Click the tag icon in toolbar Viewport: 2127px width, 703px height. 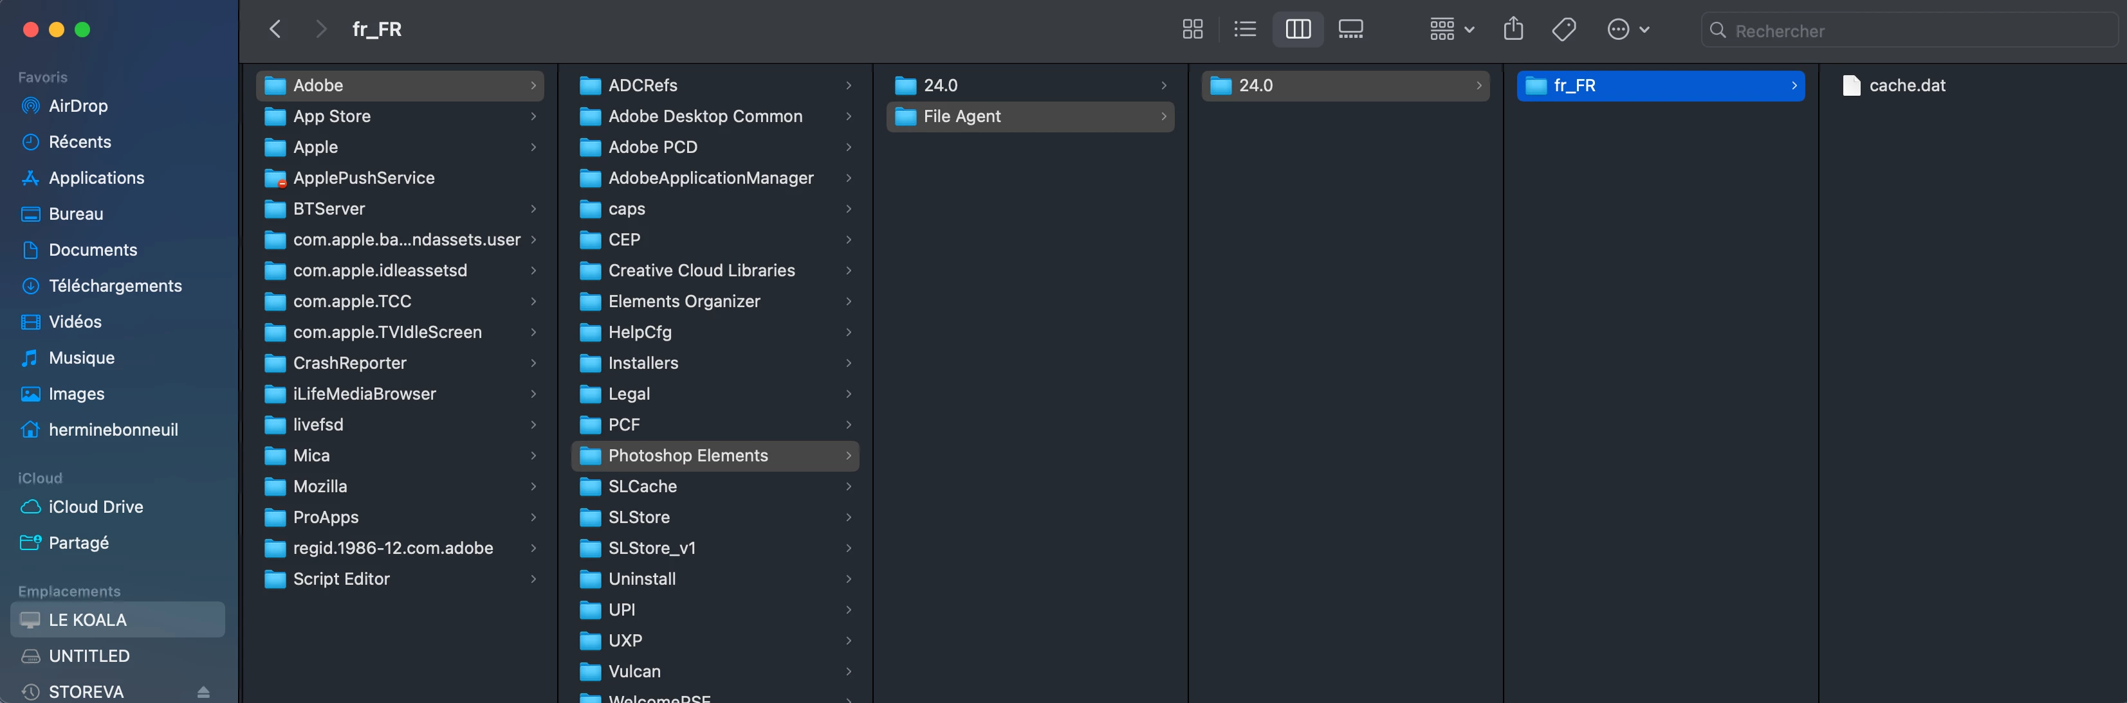click(x=1563, y=30)
